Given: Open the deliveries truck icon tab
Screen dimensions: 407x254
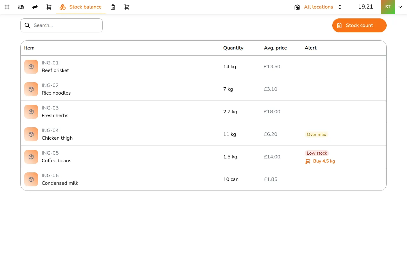Looking at the screenshot, I should point(21,7).
